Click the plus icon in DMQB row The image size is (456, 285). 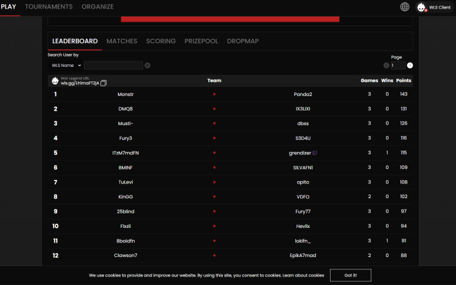click(214, 109)
